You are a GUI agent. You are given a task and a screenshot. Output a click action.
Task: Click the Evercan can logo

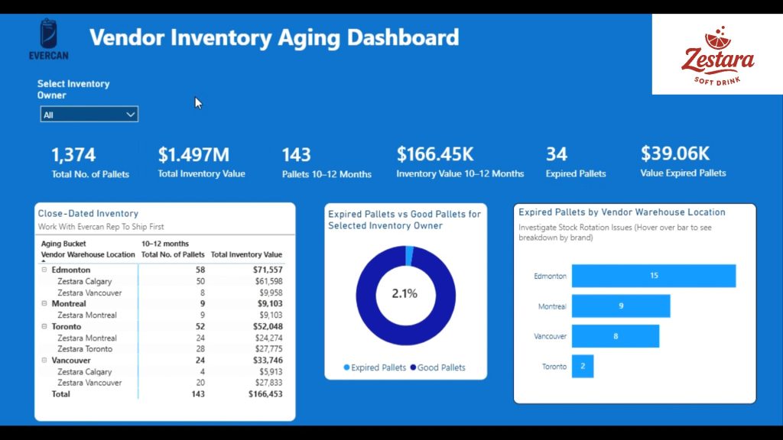[53, 36]
